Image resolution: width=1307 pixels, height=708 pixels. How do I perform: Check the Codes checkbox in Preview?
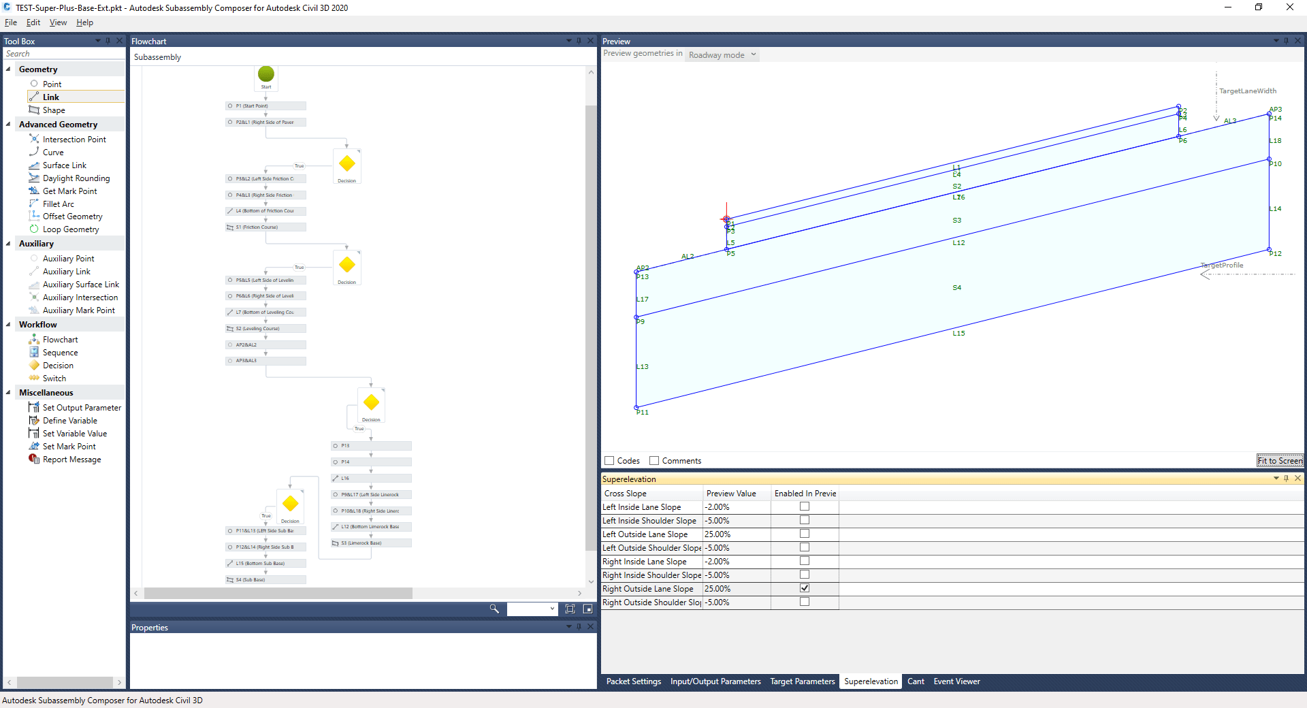610,460
